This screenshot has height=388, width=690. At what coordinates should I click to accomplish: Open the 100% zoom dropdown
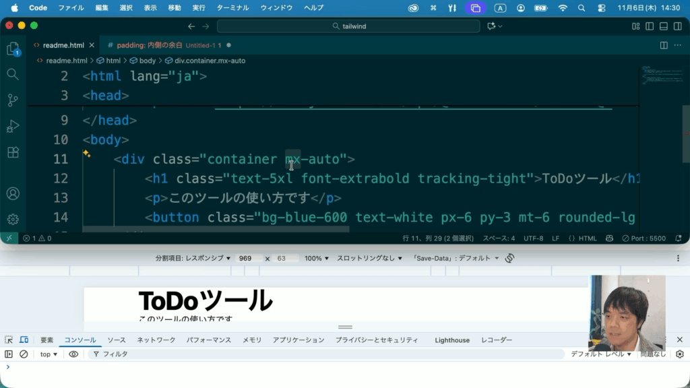point(317,258)
